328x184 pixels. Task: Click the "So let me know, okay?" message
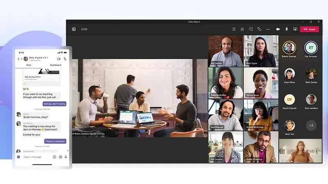(x=36, y=117)
